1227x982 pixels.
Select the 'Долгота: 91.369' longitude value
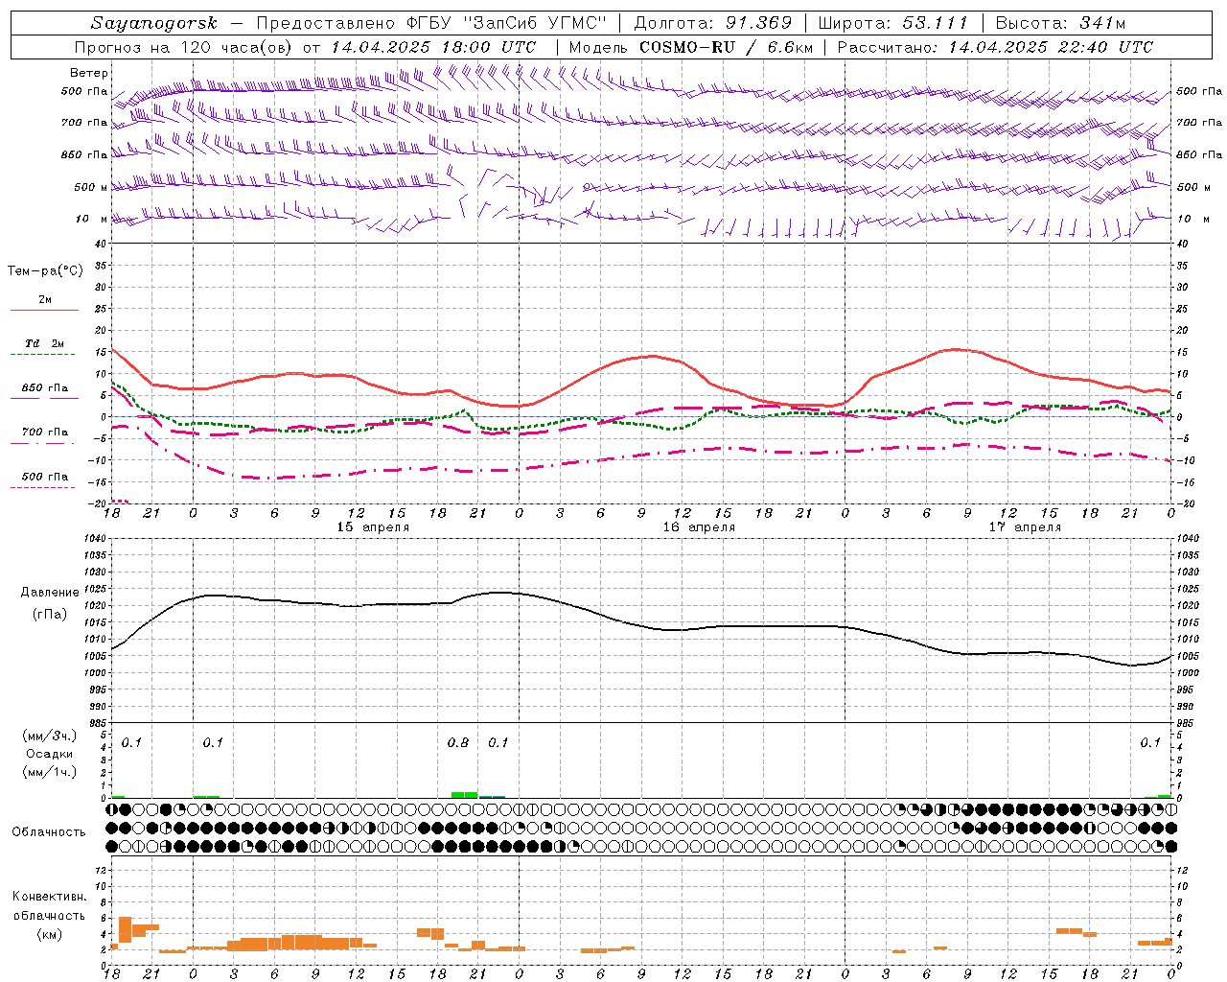(x=713, y=23)
